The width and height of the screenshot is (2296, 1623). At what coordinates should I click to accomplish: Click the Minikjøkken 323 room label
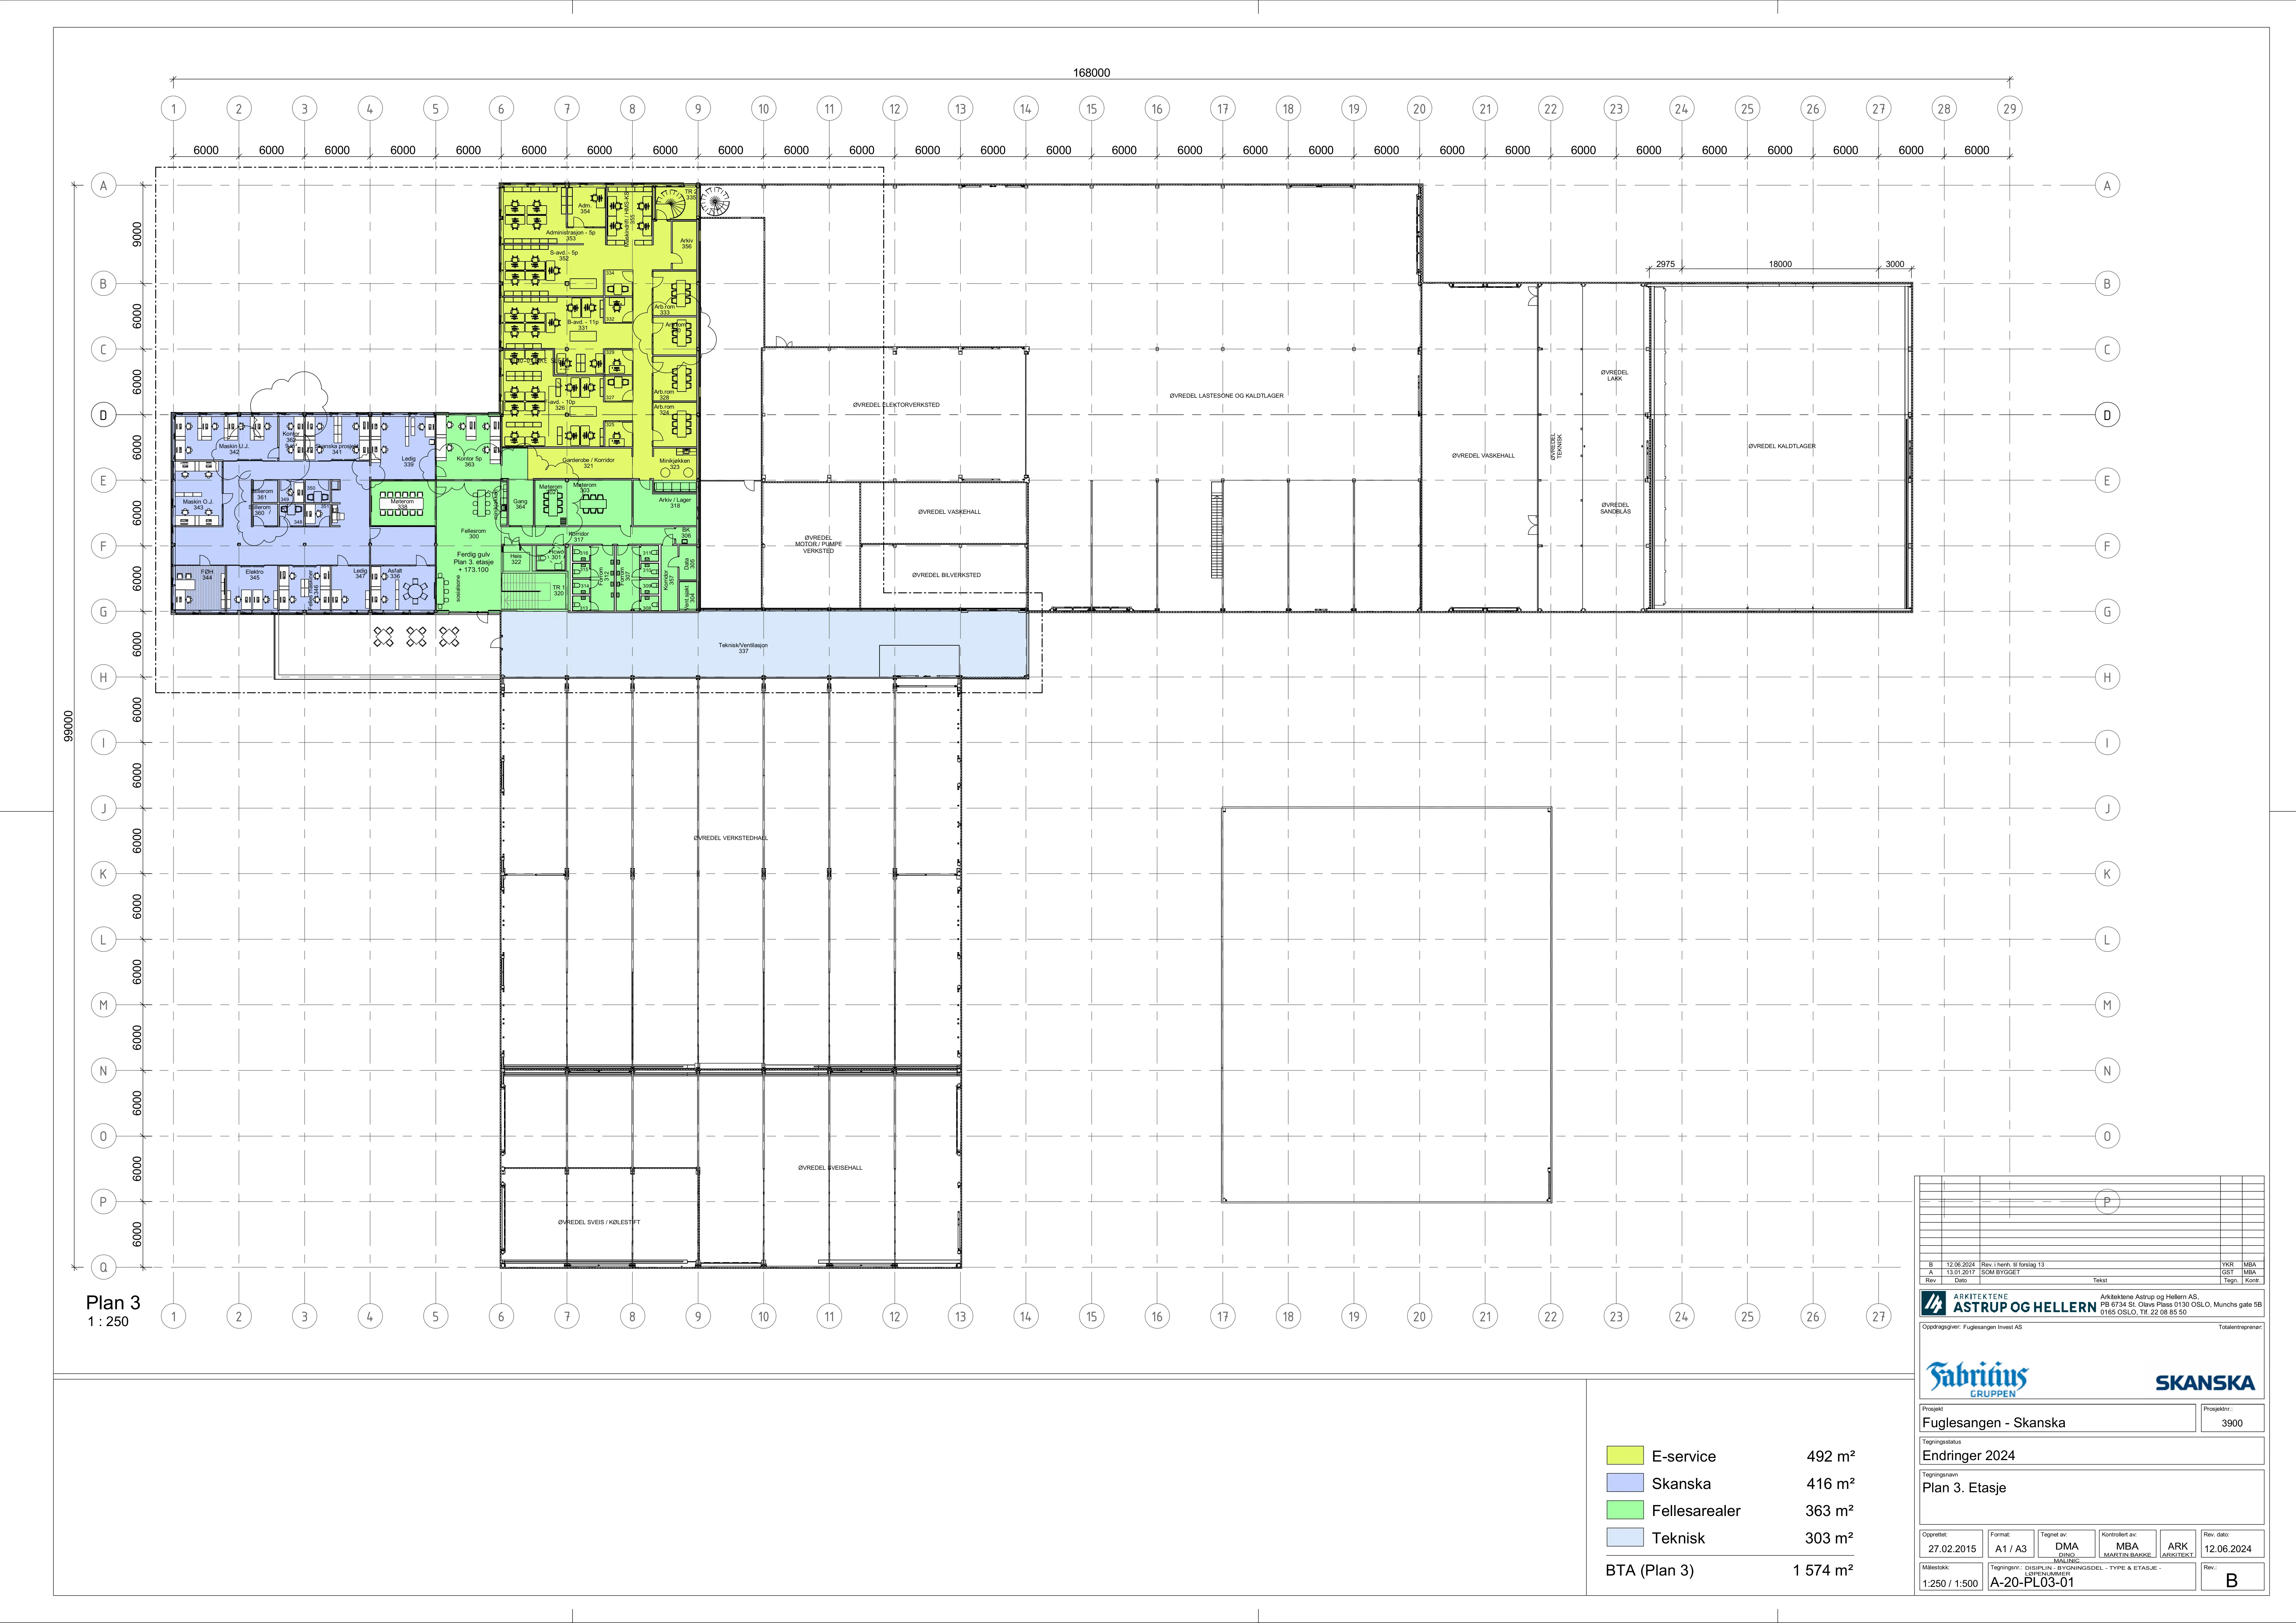click(675, 464)
